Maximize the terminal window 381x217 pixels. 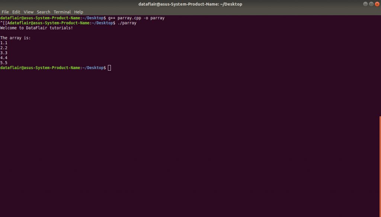(x=371, y=4)
